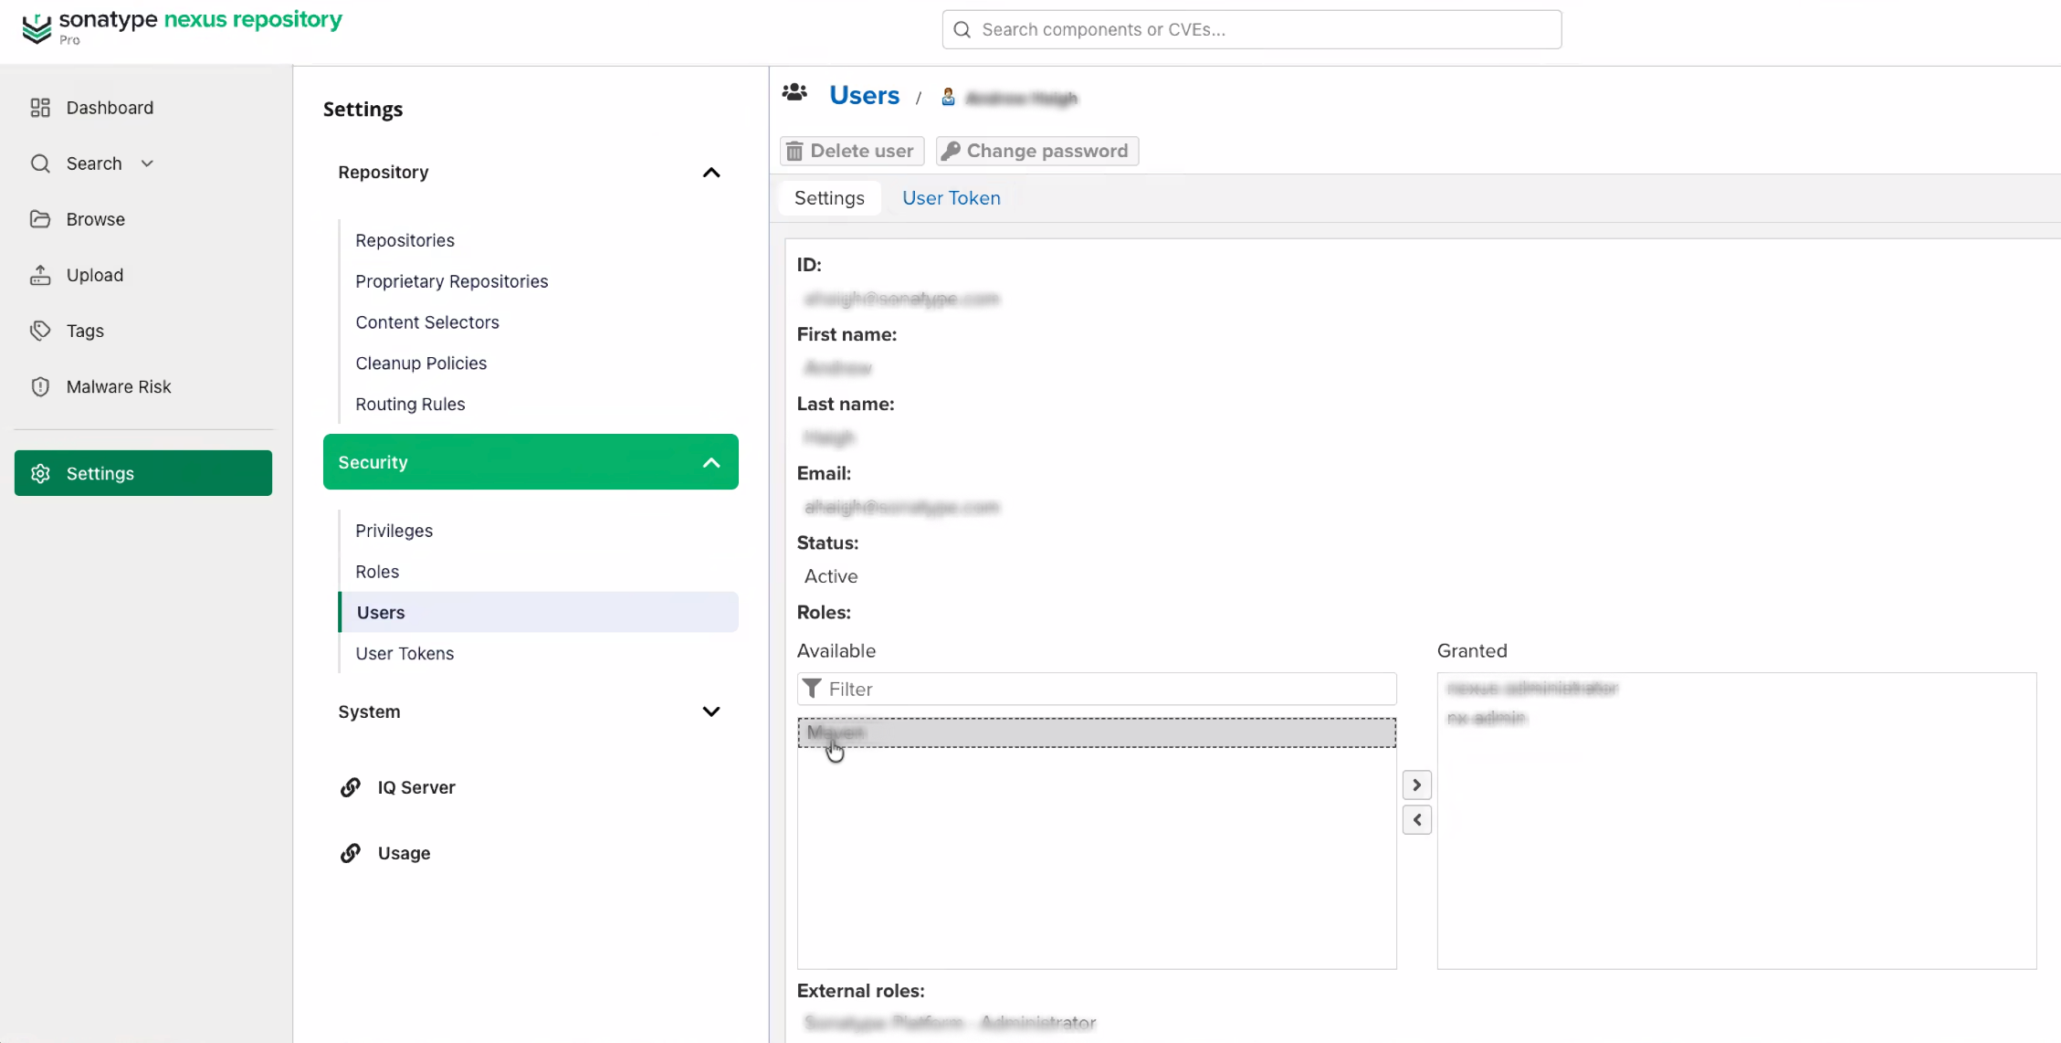This screenshot has width=2061, height=1043.
Task: Click the Settings gear icon
Action: coord(40,473)
